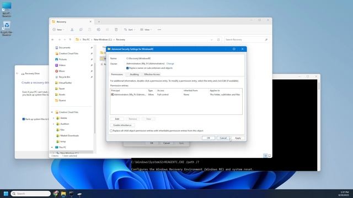Screen dimensions: 353x198
Task: Collapse the Creative Cloud Files tree node
Action: click(52, 112)
